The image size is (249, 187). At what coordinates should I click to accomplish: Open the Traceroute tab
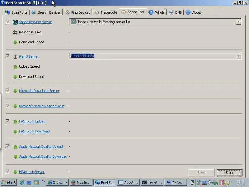pyautogui.click(x=106, y=12)
